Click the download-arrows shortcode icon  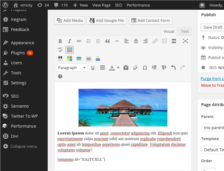coord(60,58)
